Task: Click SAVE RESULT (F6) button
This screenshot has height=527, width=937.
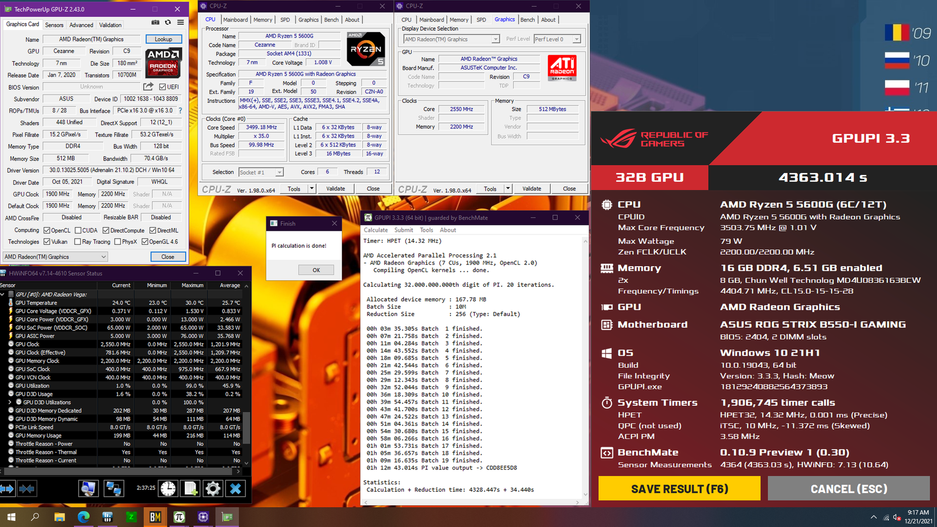Action: pyautogui.click(x=679, y=488)
